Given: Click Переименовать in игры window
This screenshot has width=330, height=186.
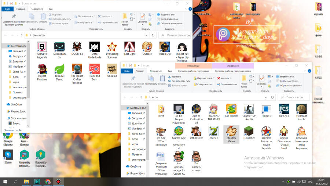Looking at the screenshot, I should [x=227, y=84].
